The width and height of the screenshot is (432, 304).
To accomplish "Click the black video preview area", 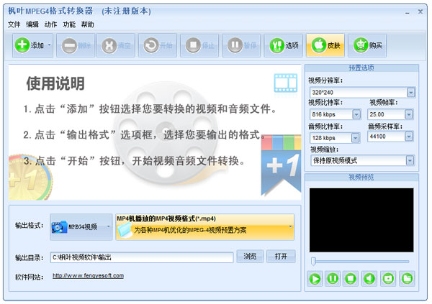I will tap(361, 220).
